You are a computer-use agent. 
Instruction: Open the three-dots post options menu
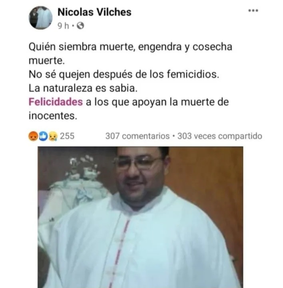coord(253,10)
